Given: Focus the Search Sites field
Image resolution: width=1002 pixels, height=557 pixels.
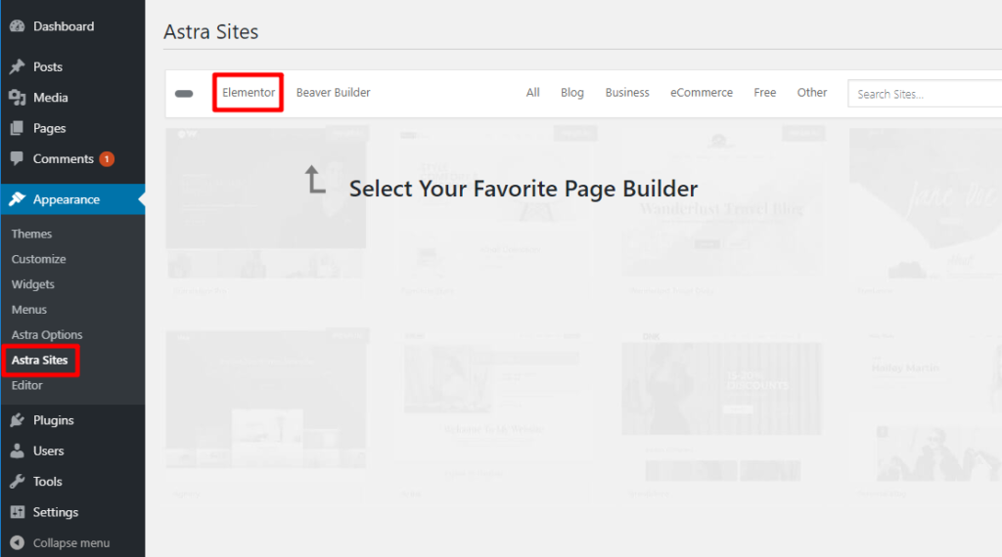Looking at the screenshot, I should 925,94.
